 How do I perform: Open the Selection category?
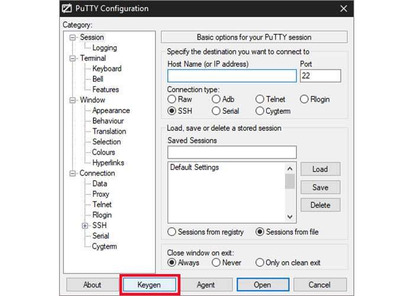(106, 142)
